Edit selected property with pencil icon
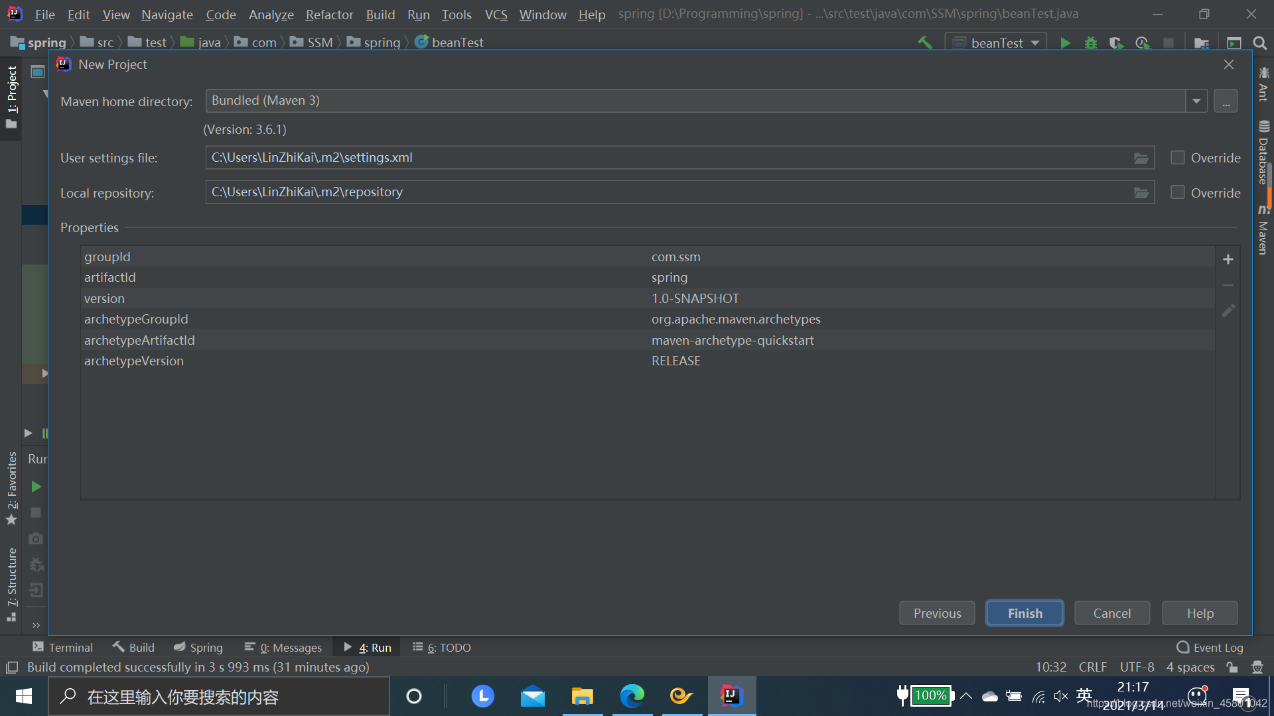Viewport: 1274px width, 716px height. (1228, 311)
